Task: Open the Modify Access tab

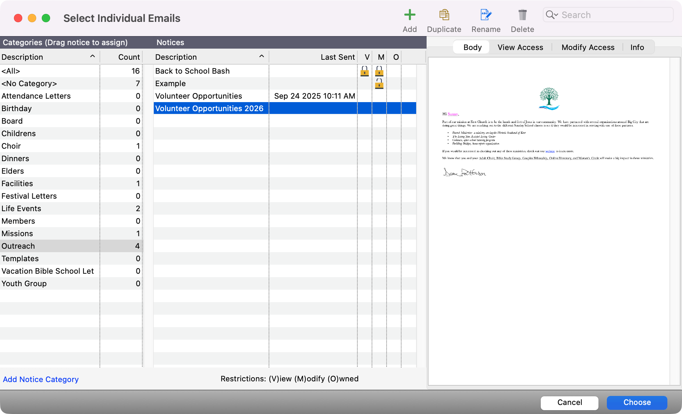Action: 588,47
